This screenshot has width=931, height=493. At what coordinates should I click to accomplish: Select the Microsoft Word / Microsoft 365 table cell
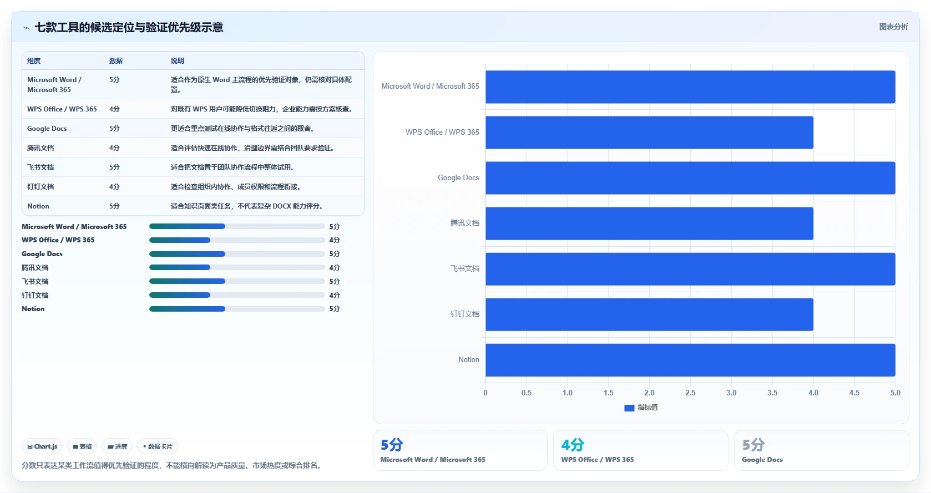coord(54,85)
